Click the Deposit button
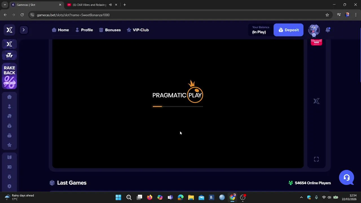This screenshot has width=361, height=203. (289, 30)
